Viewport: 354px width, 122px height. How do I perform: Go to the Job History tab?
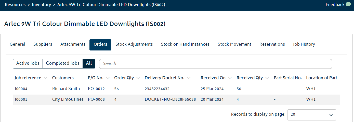[304, 44]
